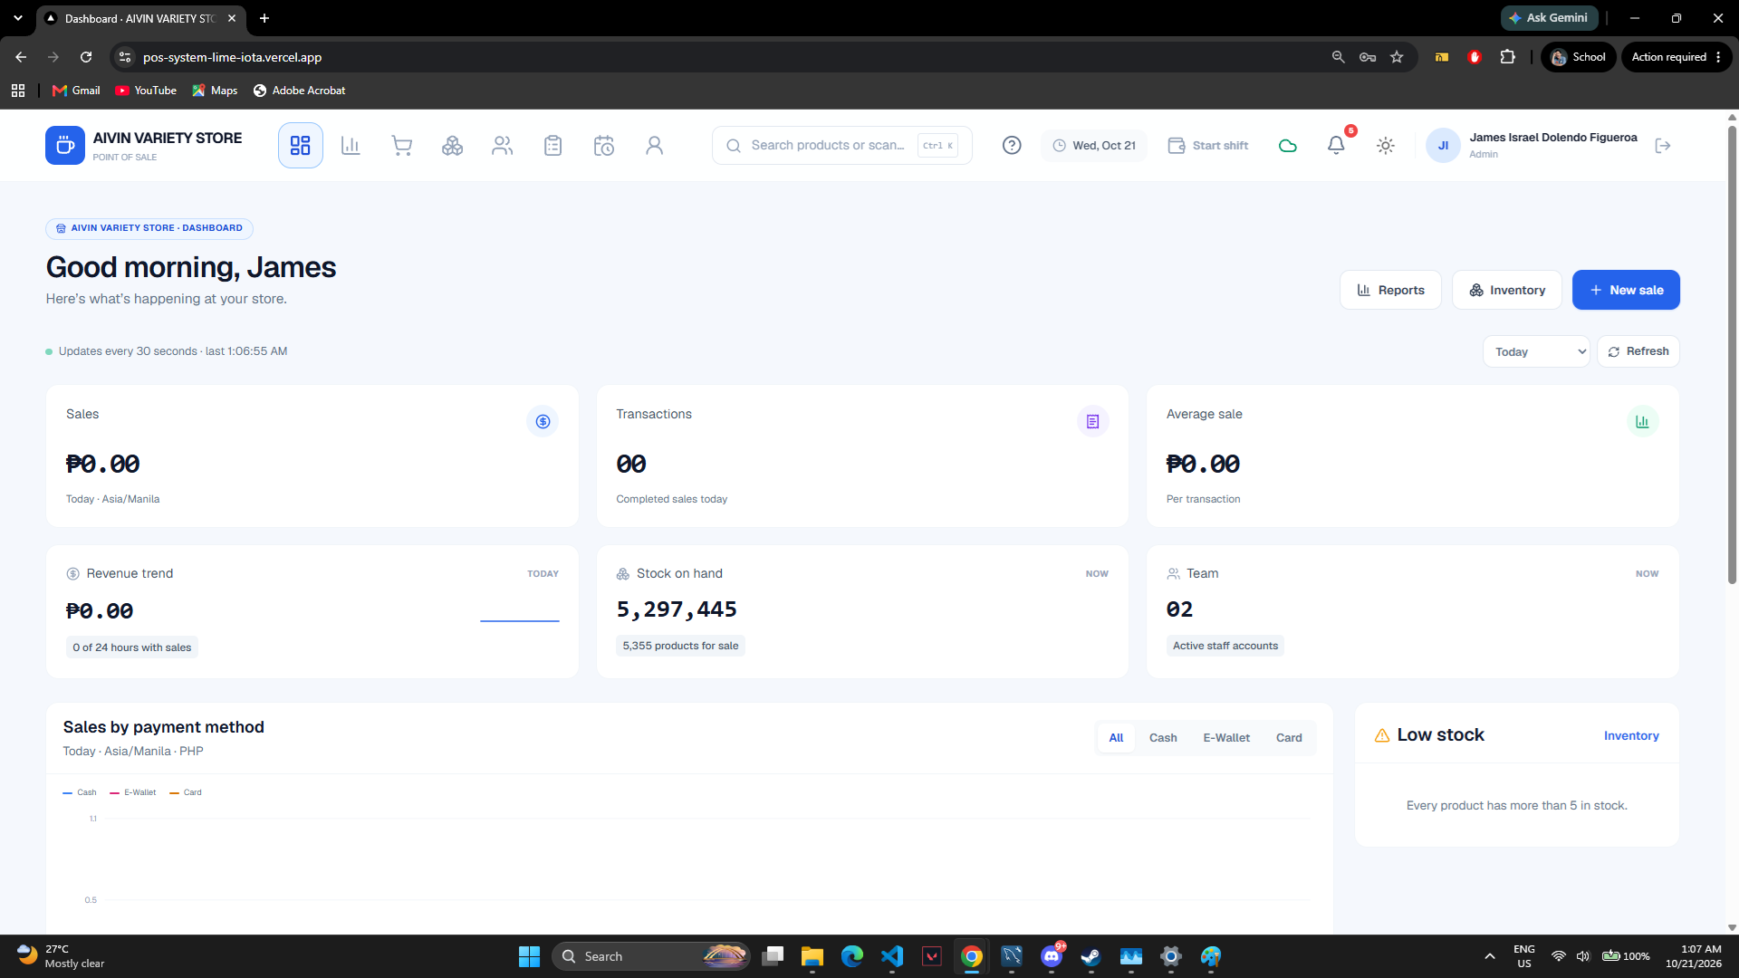This screenshot has height=978, width=1739.
Task: Open the Windows Start menu
Action: (529, 956)
